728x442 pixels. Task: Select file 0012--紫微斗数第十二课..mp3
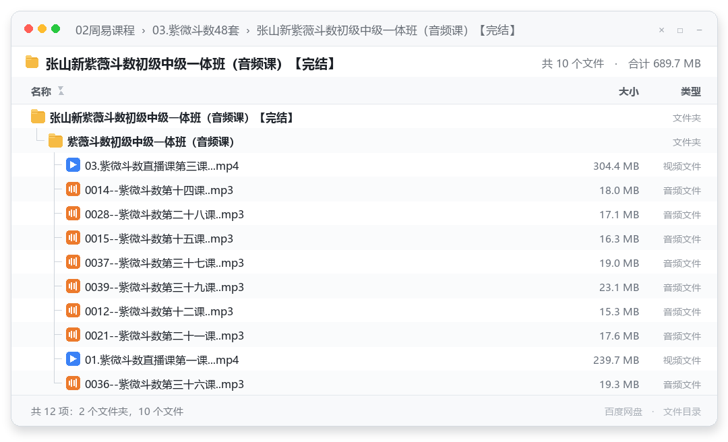[365, 310]
